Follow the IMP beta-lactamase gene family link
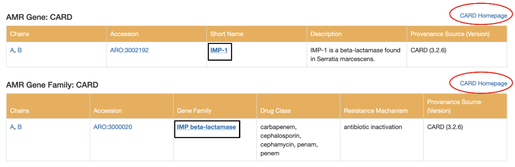Screen dimensions: 515x167 pyautogui.click(x=206, y=126)
